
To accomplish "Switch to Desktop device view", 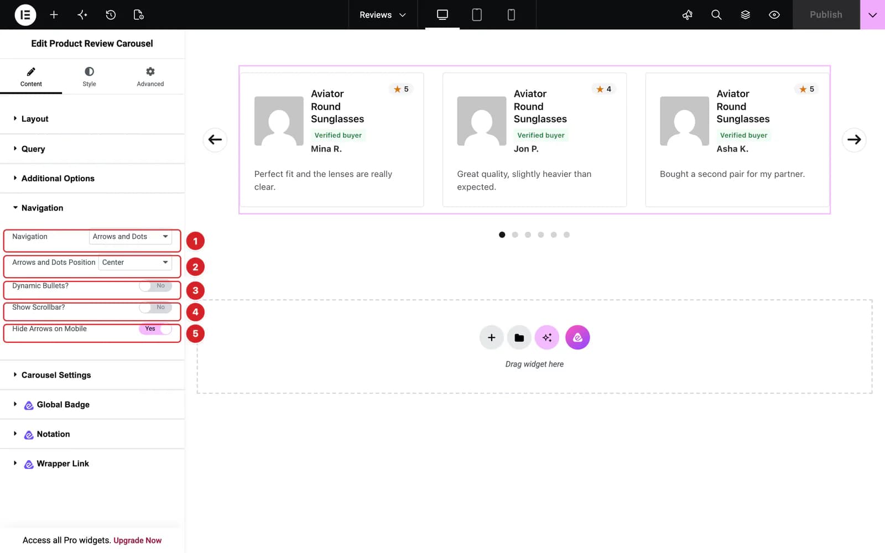I will pos(442,15).
